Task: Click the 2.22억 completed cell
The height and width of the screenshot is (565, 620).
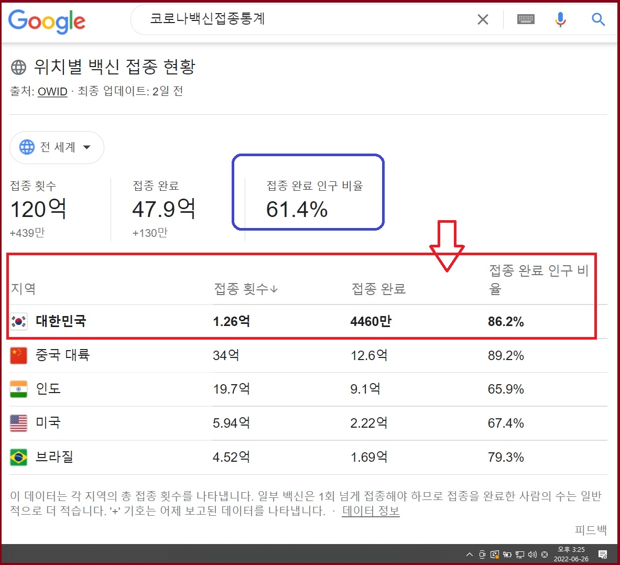Action: pyautogui.click(x=369, y=423)
